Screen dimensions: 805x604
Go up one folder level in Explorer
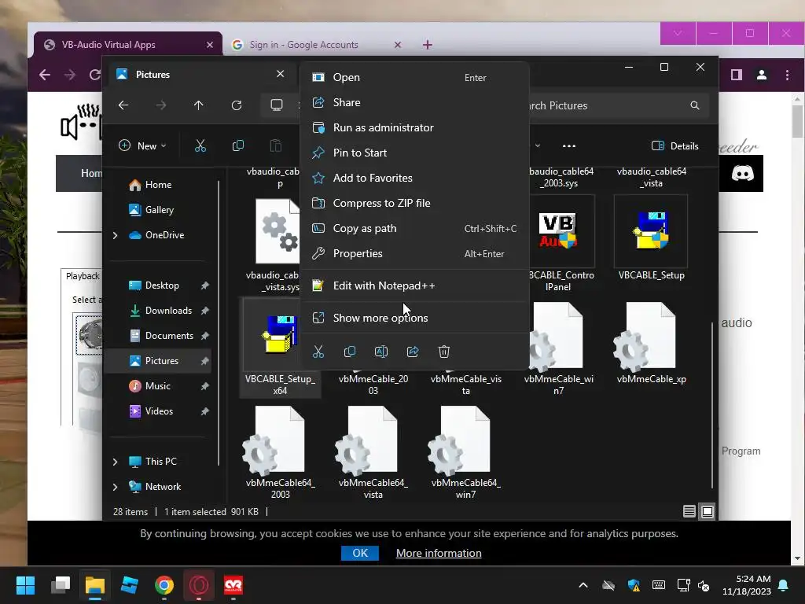tap(199, 105)
